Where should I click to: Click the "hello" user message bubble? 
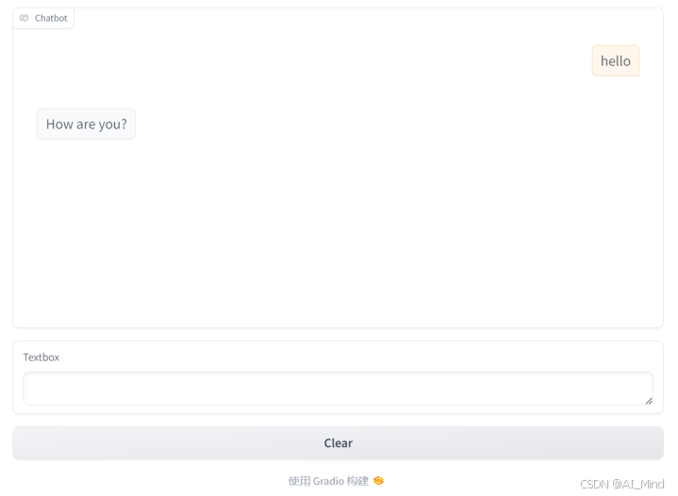[x=616, y=61]
